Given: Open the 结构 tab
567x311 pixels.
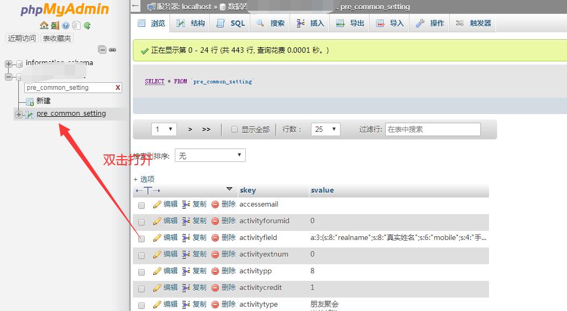Looking at the screenshot, I should [191, 23].
